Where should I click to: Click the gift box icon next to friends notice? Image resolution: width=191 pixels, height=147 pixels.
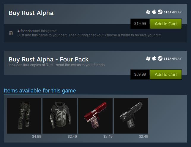[x=11, y=33]
